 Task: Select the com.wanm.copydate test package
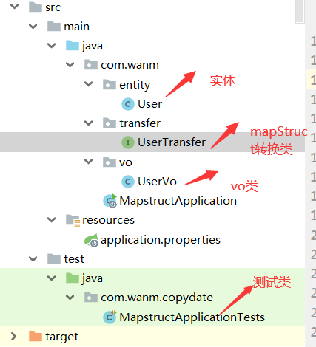(157, 298)
